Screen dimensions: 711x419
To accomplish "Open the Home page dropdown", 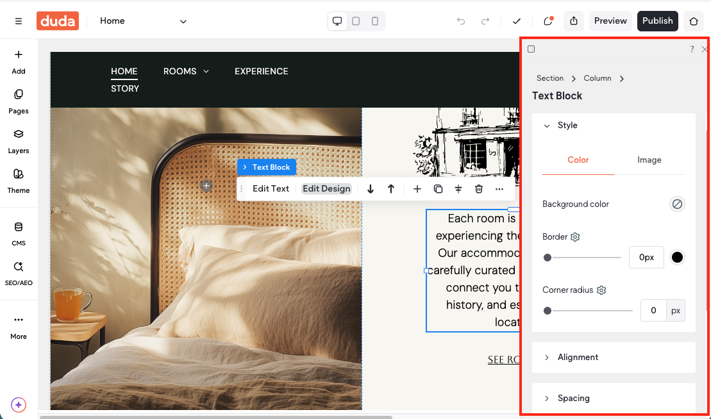I will tap(183, 21).
